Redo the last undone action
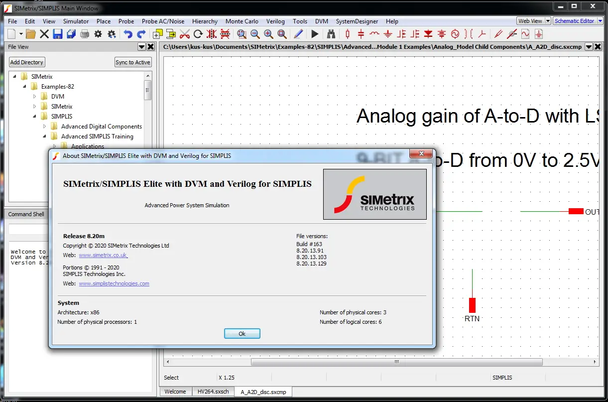Screen dimensions: 608x402 (141, 34)
